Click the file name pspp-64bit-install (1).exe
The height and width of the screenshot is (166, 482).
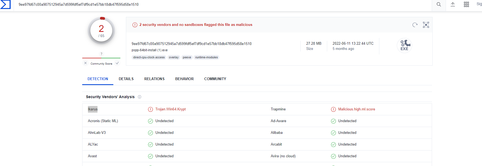(150, 50)
